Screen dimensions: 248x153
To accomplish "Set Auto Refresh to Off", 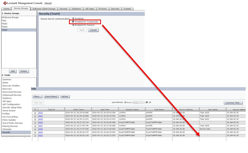I will coord(147,102).
